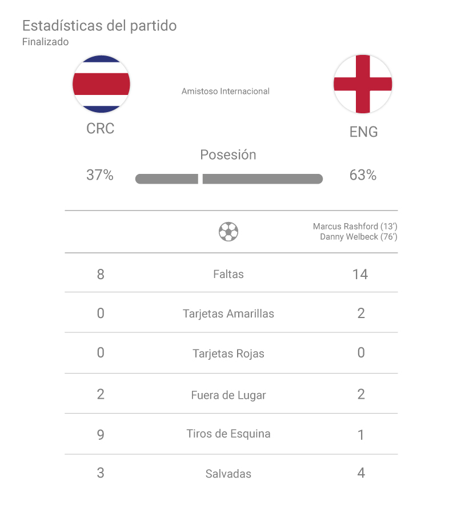Select the ENG team name
The height and width of the screenshot is (516, 457).
pos(363,132)
